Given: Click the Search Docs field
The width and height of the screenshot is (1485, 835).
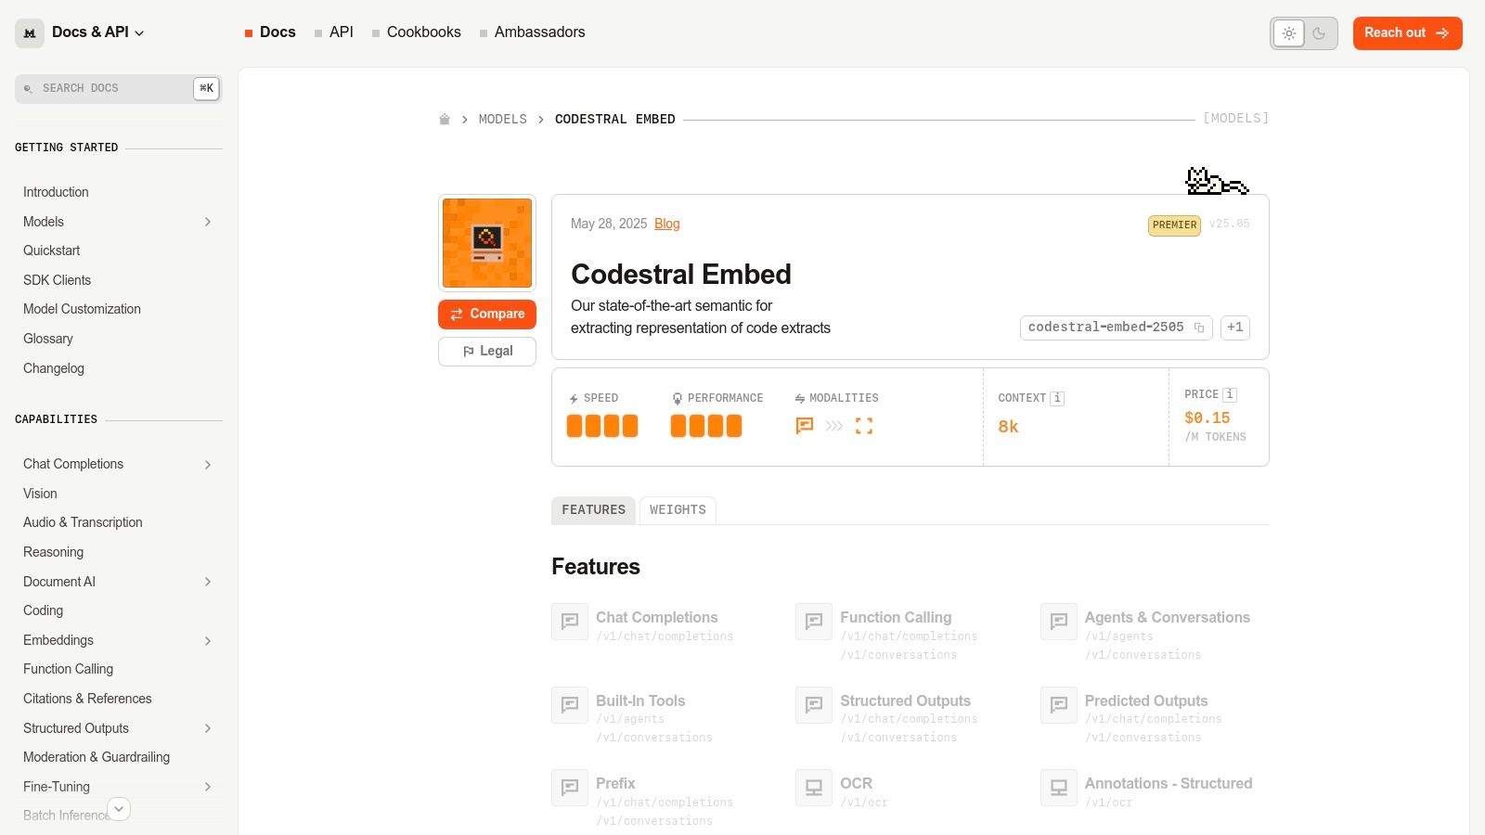Looking at the screenshot, I should (119, 89).
